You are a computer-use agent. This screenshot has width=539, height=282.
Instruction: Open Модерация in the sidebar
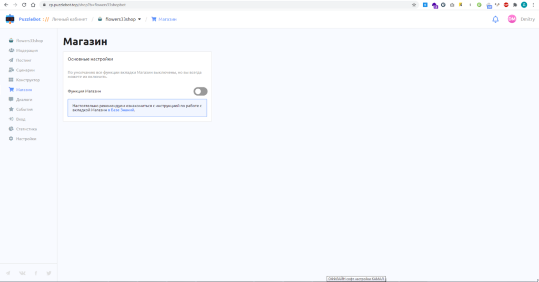coord(26,50)
